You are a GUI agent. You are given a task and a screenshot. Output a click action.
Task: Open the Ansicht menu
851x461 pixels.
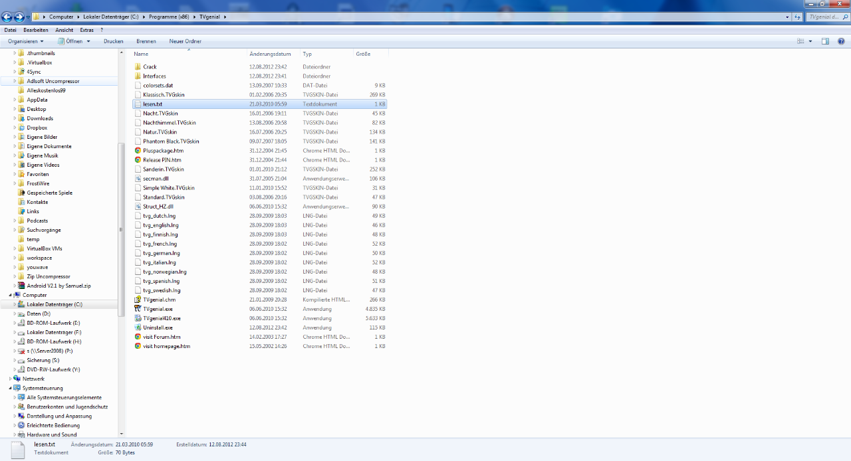click(64, 30)
